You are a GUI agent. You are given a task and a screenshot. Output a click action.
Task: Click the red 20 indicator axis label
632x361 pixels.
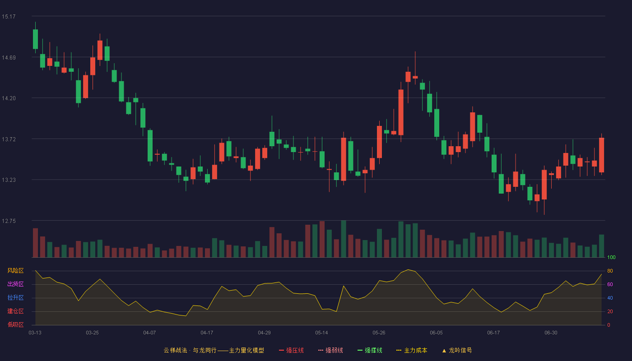pos(610,311)
